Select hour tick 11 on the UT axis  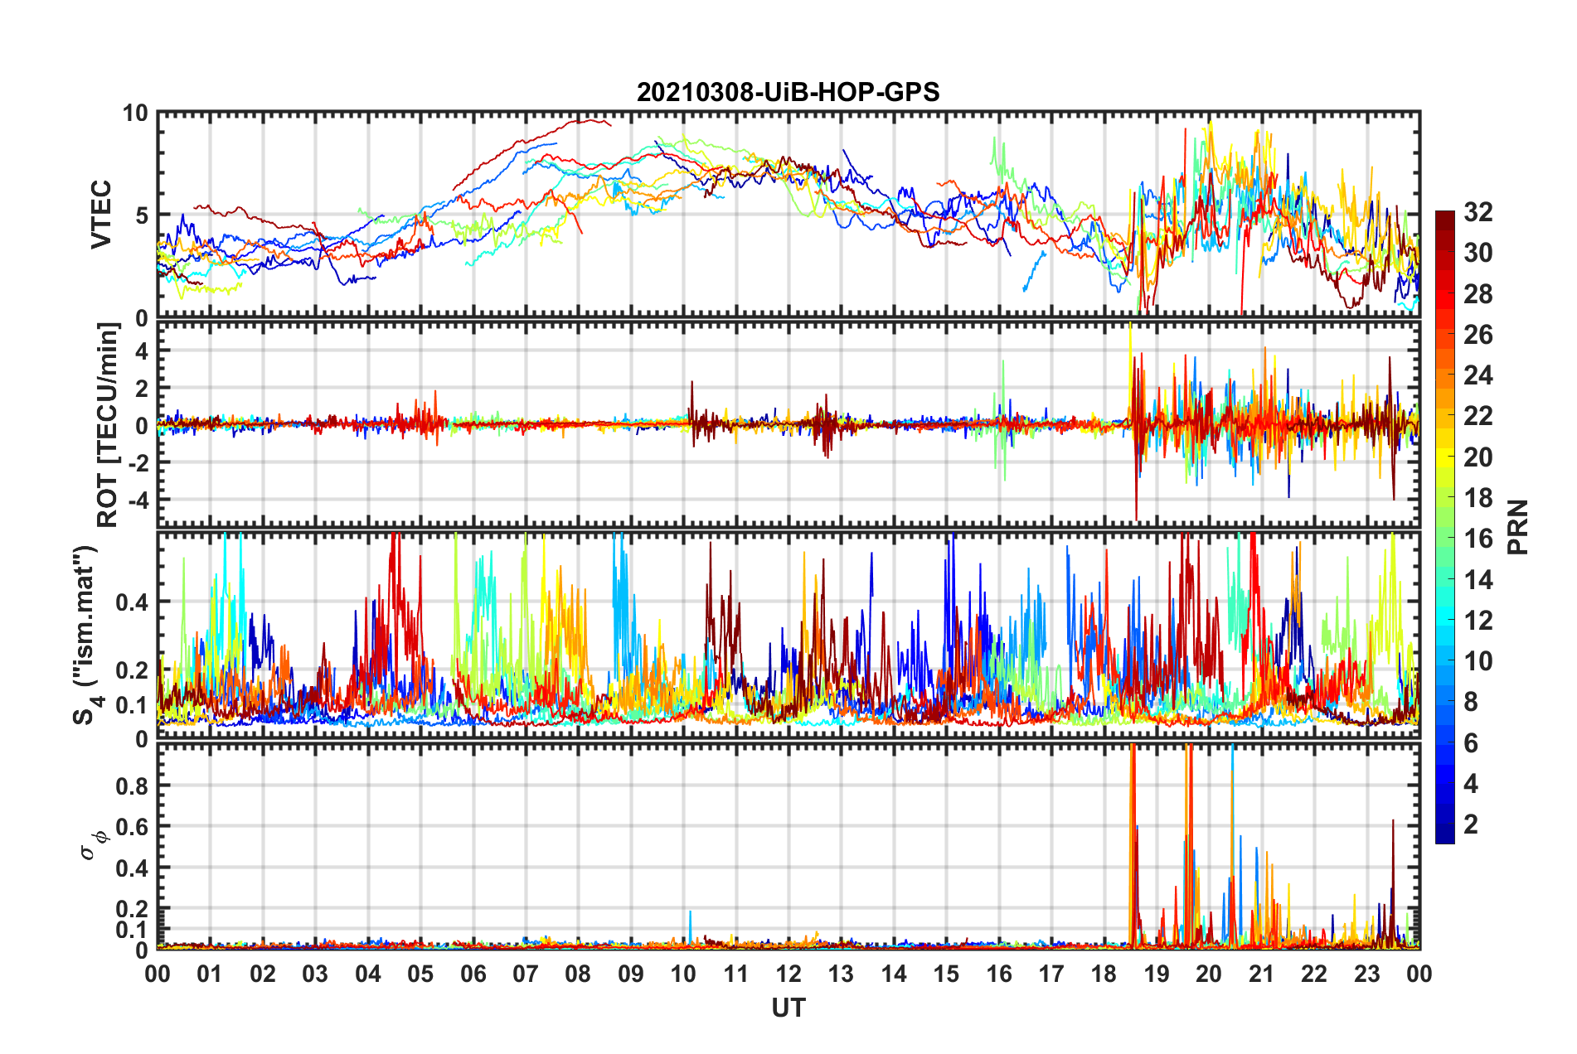point(736,974)
